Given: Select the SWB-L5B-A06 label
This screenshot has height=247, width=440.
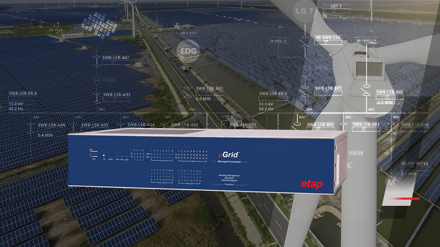Looking at the screenshot, I should click(52, 125).
